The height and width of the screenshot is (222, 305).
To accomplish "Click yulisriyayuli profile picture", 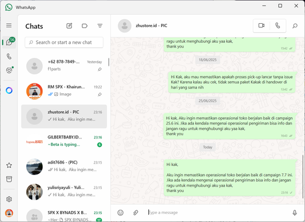I will click(x=34, y=192).
